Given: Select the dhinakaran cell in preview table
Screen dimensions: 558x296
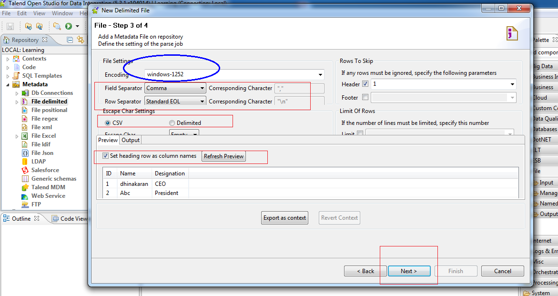Looking at the screenshot, I should (134, 184).
